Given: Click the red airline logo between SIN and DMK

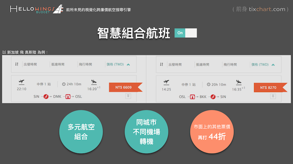Looking at the screenshot, I should tap(46, 97).
